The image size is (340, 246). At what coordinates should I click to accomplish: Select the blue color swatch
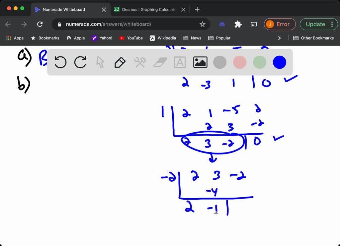click(279, 62)
